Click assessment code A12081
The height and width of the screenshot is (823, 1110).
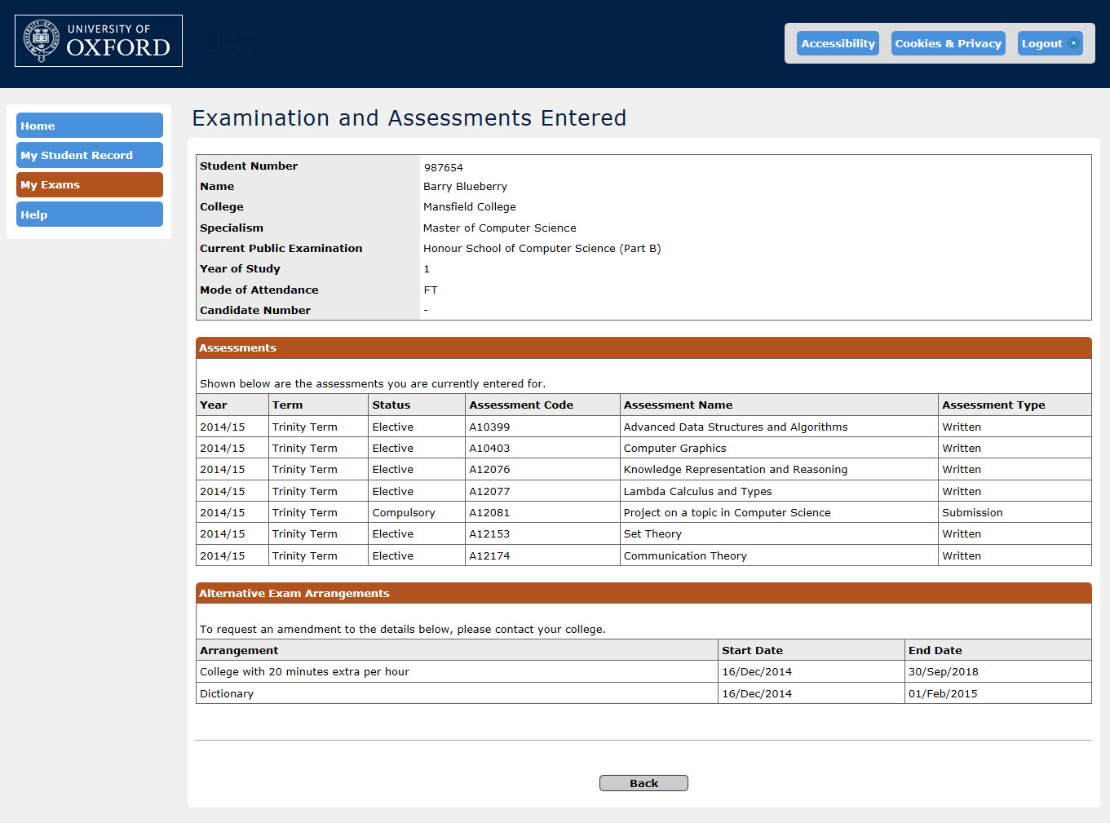489,512
